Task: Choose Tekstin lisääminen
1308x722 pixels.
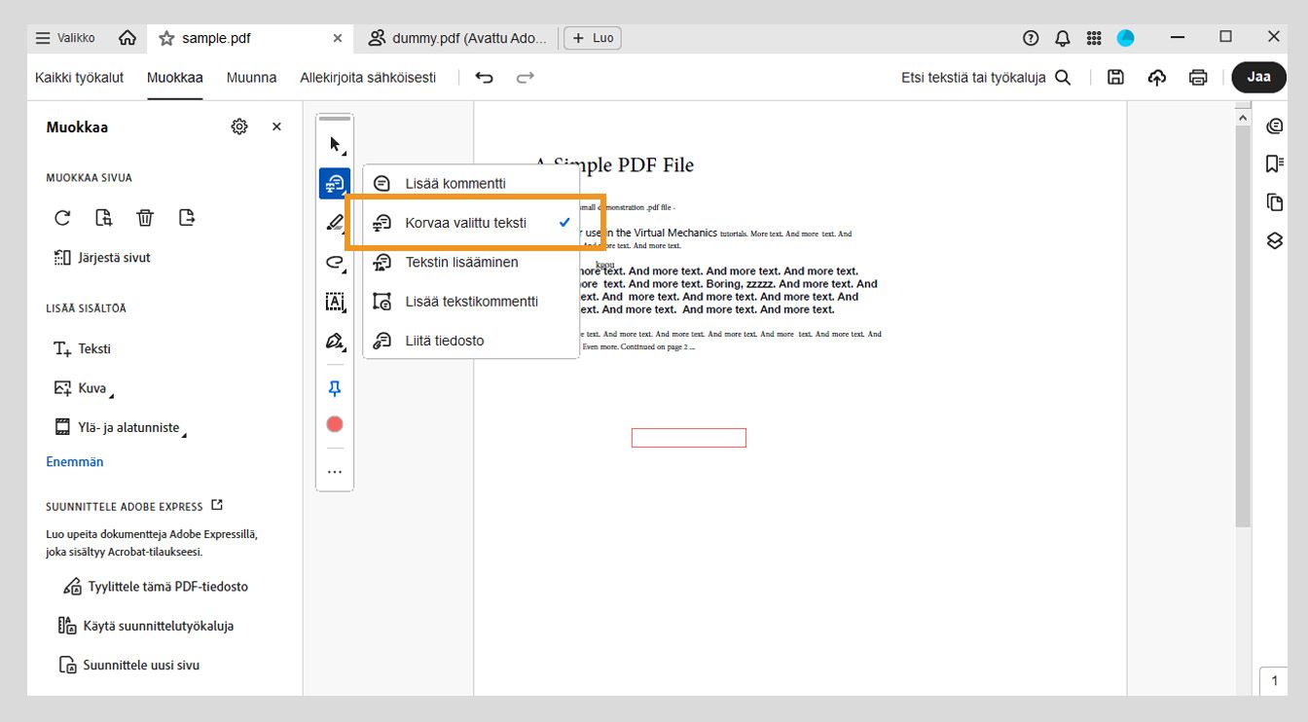Action: pyautogui.click(x=471, y=262)
